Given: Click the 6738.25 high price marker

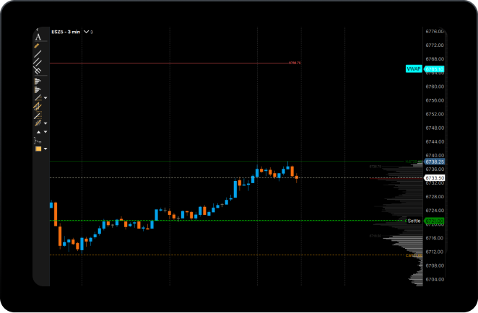Looking at the screenshot, I should 435,162.
